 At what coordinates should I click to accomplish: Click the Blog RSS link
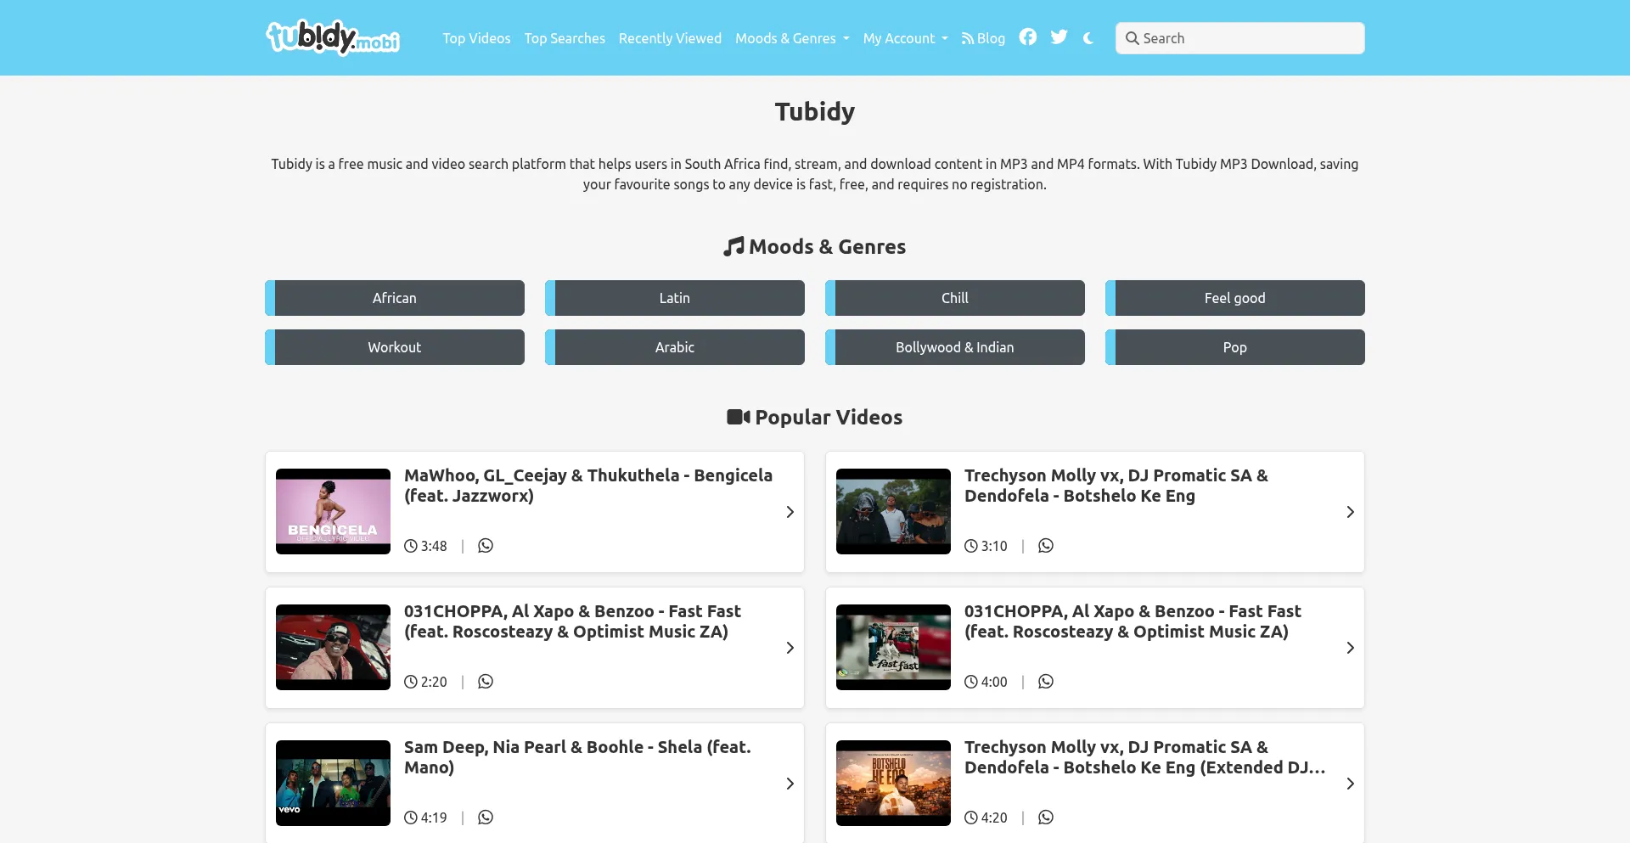click(x=983, y=38)
